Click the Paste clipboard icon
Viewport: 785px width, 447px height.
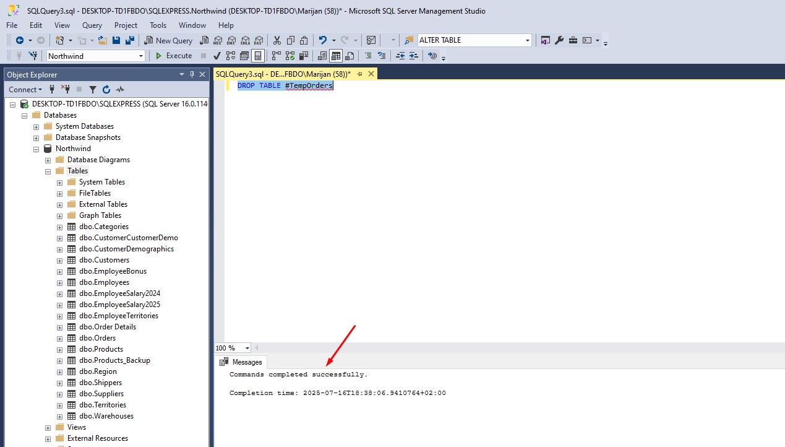click(304, 40)
